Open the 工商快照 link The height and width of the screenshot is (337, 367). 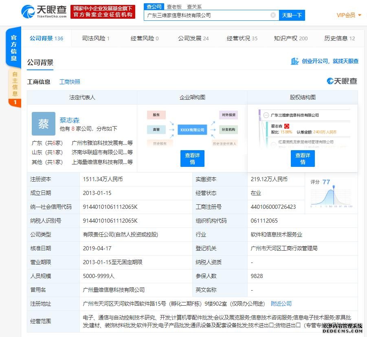tap(70, 82)
